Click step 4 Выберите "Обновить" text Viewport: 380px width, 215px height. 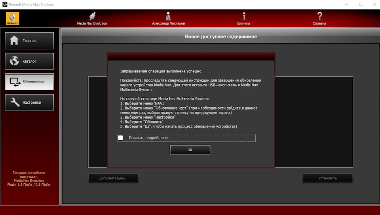coord(142,122)
